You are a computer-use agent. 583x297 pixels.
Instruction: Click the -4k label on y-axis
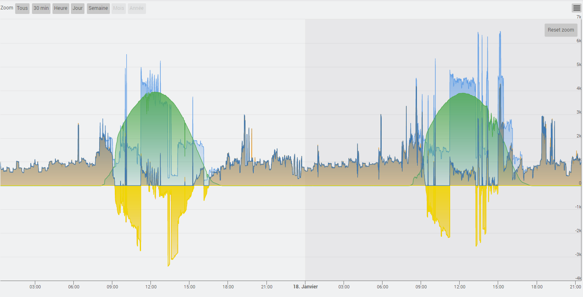pyautogui.click(x=578, y=279)
